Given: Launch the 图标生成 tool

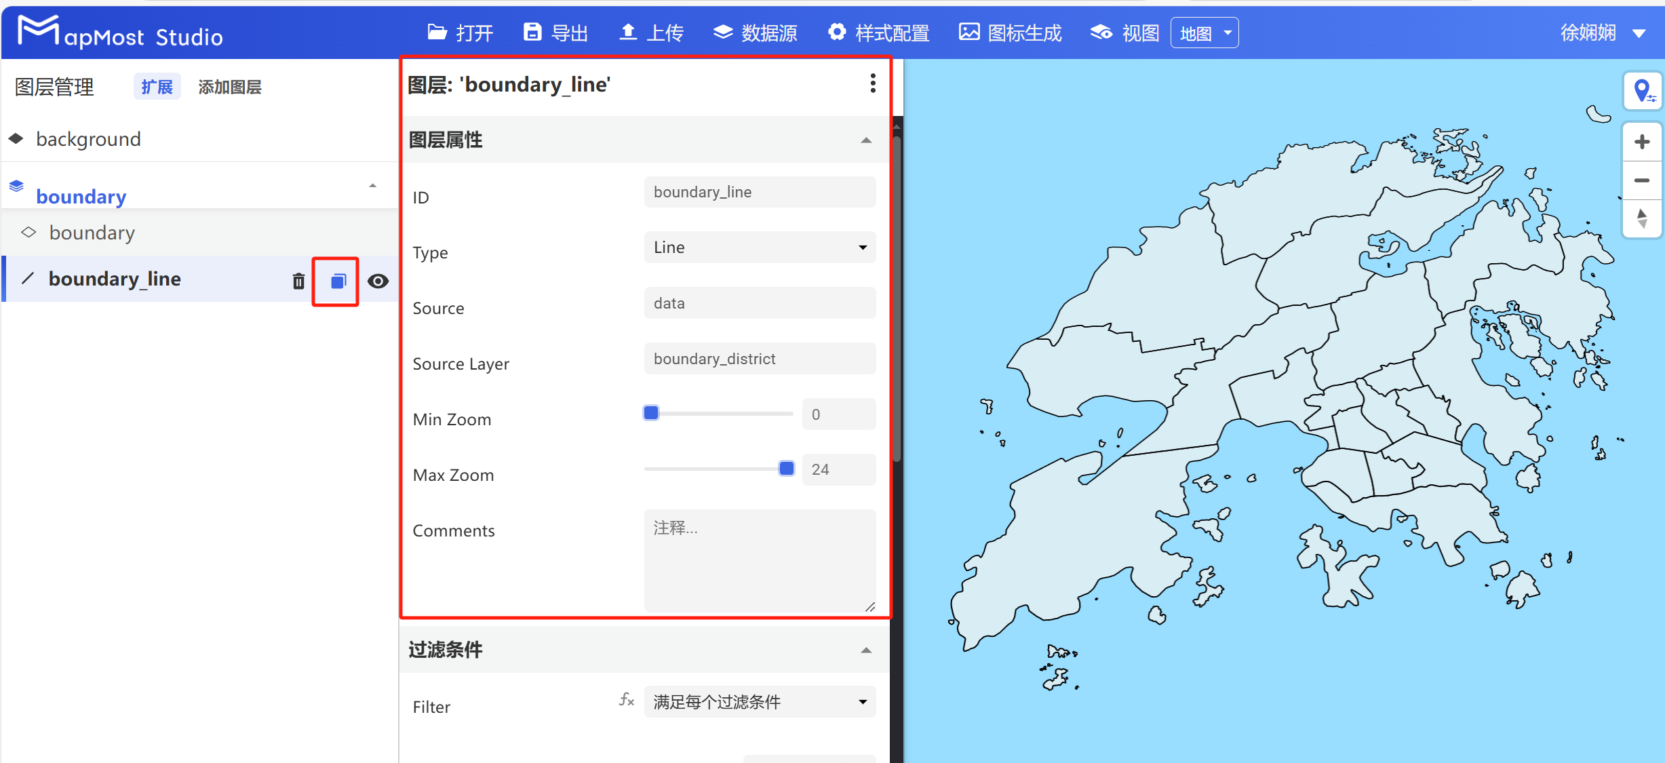Looking at the screenshot, I should point(1009,32).
